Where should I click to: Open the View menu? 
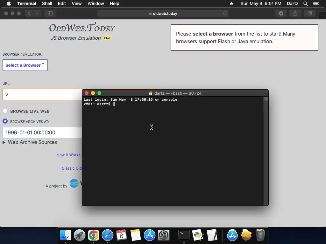point(76,3)
